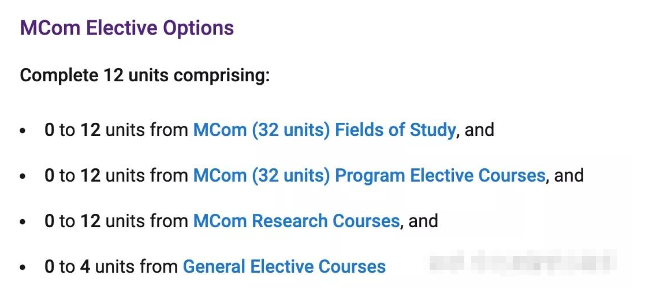Open MCom (32 units) Program Elective Courses link
656x294 pixels.
tap(369, 175)
